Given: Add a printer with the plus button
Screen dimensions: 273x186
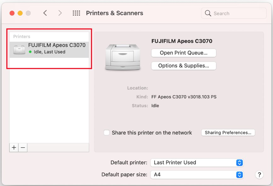Looking at the screenshot, I should pyautogui.click(x=14, y=148).
